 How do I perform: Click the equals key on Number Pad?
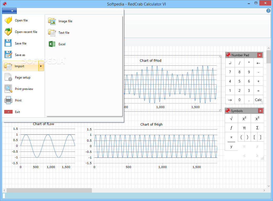click(258, 91)
